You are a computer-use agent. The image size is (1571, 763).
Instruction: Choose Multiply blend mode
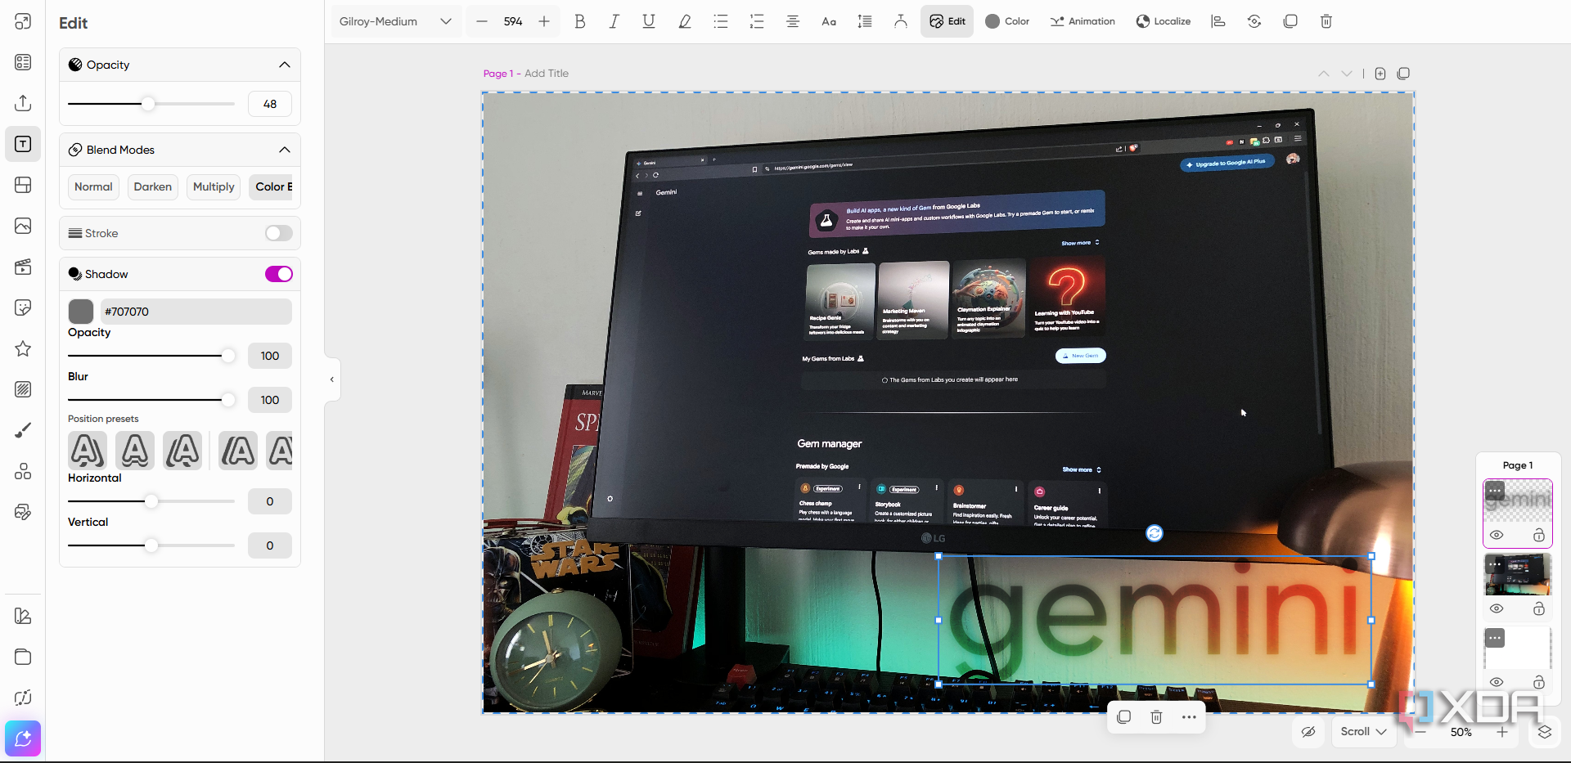click(x=214, y=186)
